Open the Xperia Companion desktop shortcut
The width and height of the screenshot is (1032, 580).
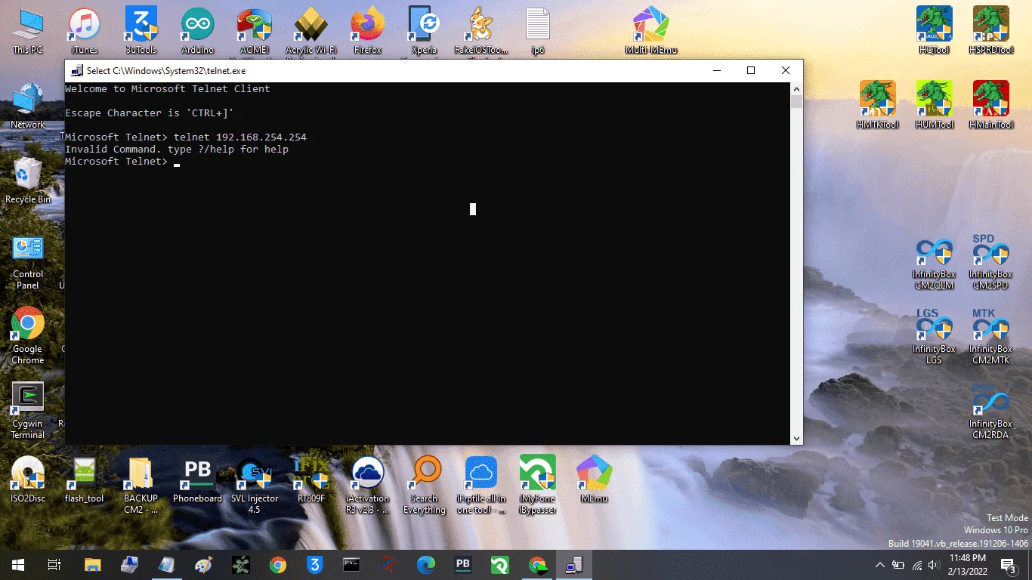point(425,31)
